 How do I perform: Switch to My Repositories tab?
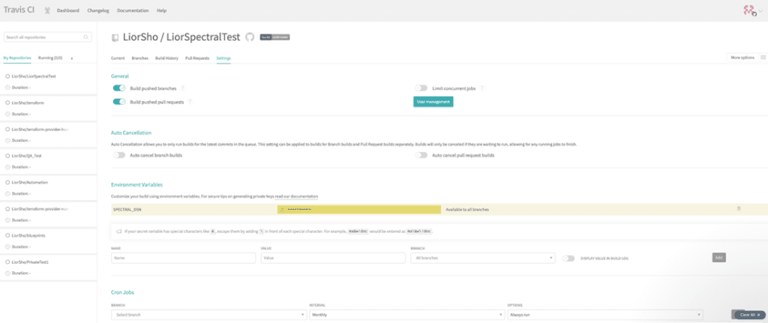click(17, 58)
